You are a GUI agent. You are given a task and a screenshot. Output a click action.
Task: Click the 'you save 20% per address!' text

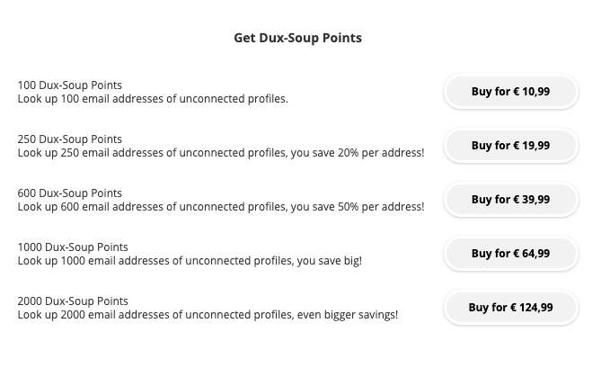(358, 153)
